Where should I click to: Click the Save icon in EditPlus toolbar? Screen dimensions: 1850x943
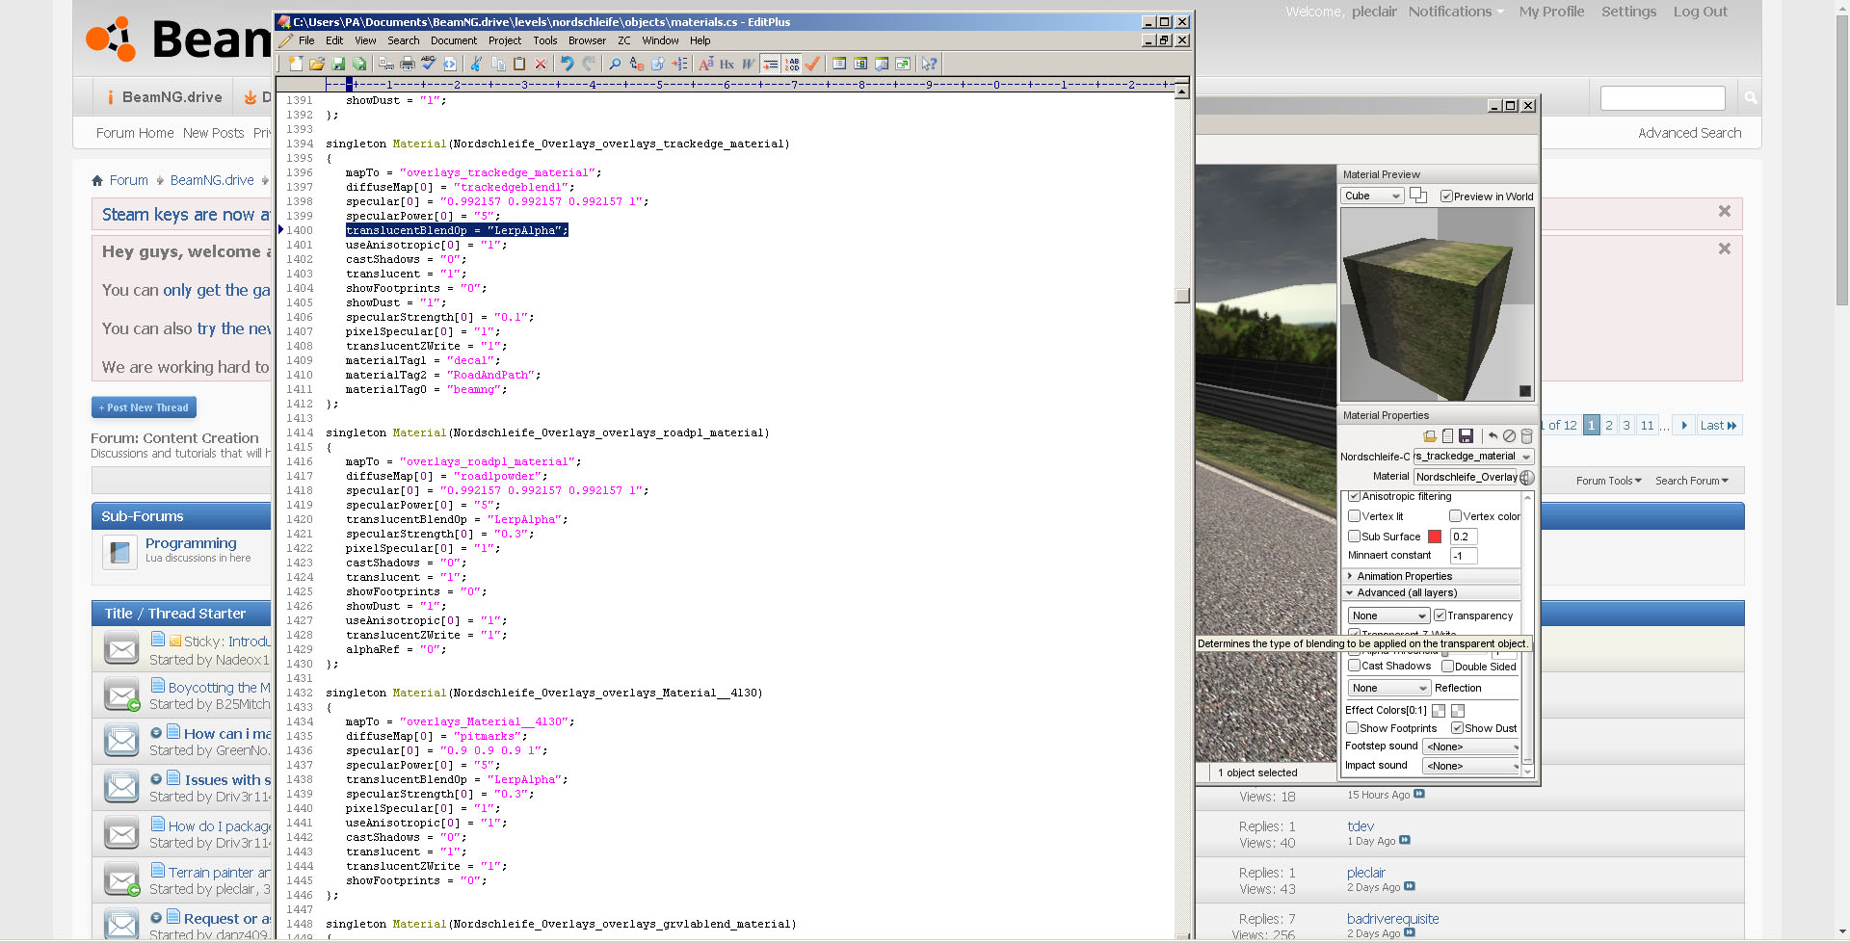point(338,64)
